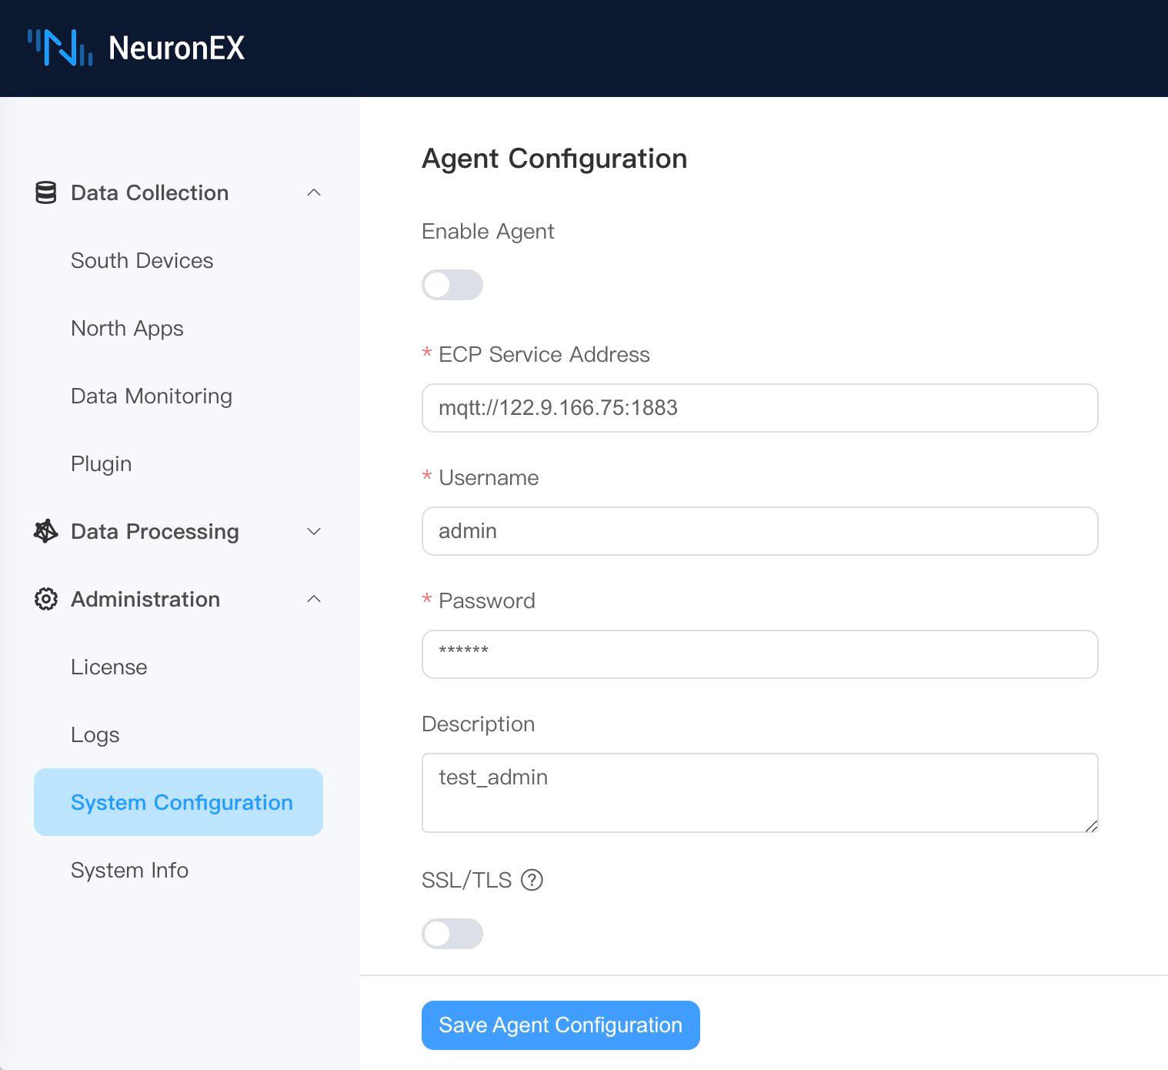The image size is (1168, 1070).
Task: Click the Password input field
Action: tap(759, 654)
